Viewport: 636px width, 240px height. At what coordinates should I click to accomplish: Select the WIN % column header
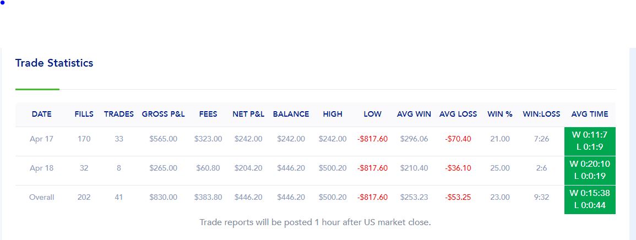tap(500, 114)
